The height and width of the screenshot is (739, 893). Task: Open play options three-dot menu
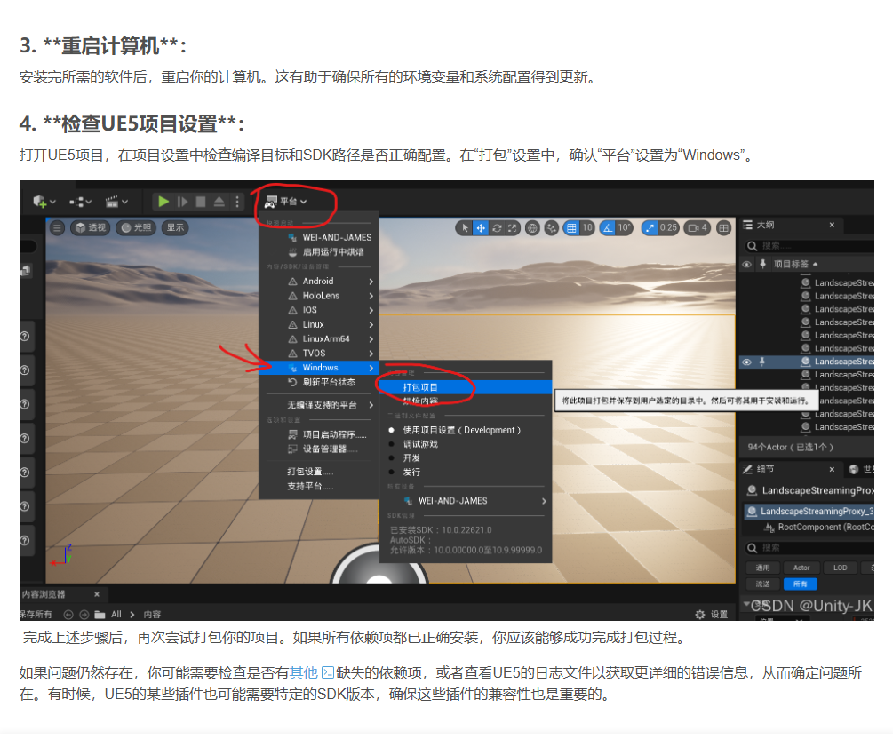tap(237, 202)
